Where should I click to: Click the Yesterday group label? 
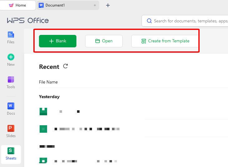point(49,97)
